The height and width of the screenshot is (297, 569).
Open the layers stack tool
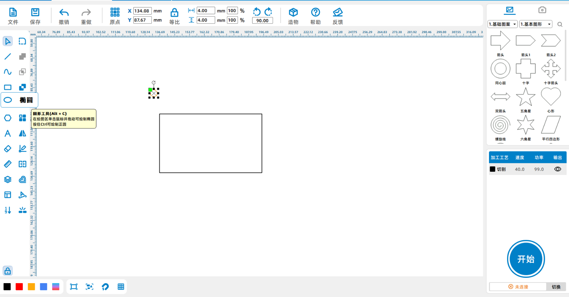[8, 180]
